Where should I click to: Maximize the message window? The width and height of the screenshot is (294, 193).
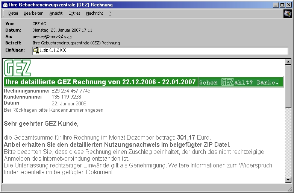click(282, 5)
